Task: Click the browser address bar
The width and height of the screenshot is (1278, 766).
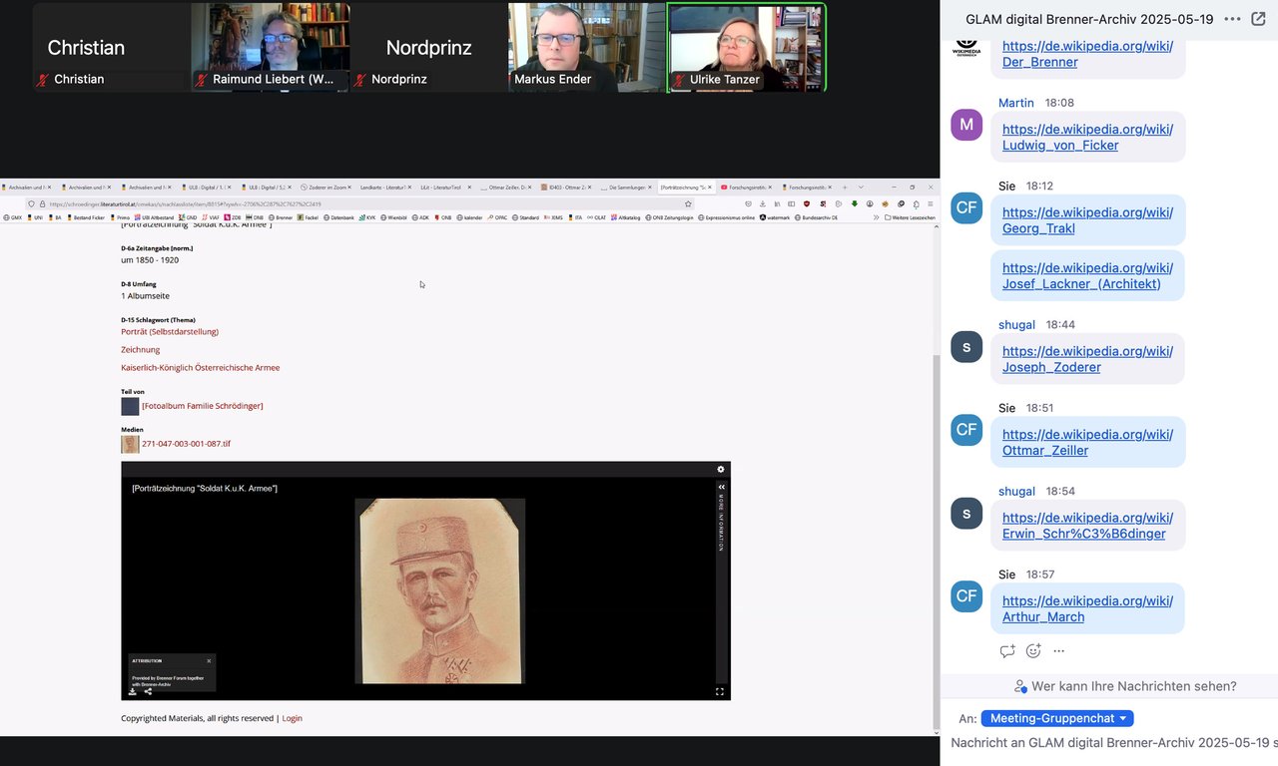Action: 359,203
